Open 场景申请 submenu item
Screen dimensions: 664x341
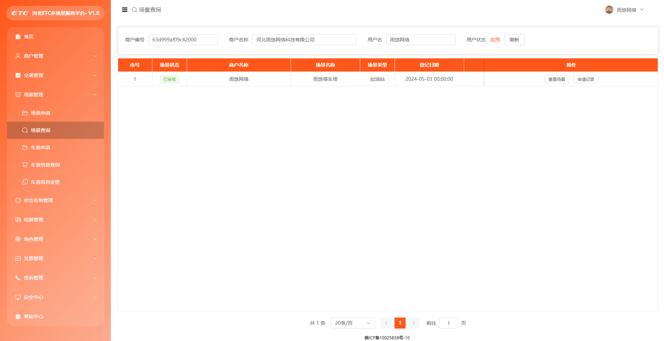pos(41,113)
